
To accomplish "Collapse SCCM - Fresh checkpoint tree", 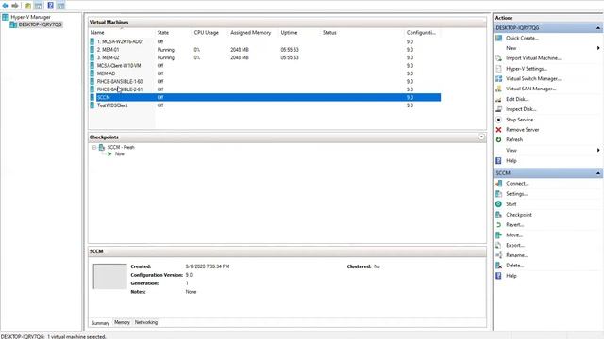I will click(94, 147).
